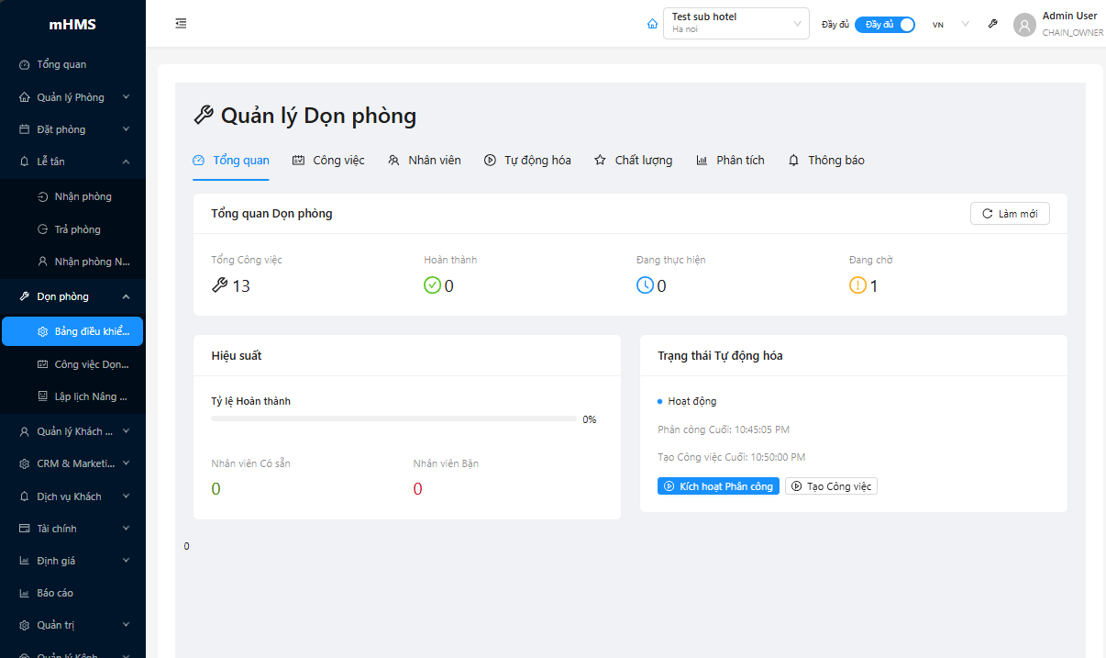Open the Phân tích tab

tap(730, 159)
